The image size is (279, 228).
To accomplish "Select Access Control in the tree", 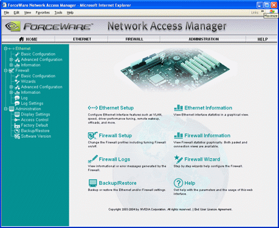I will 35,120.
